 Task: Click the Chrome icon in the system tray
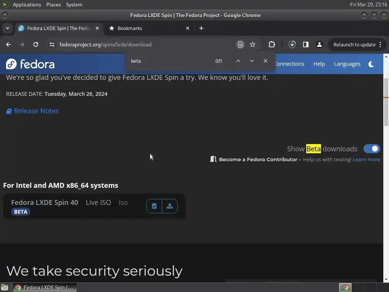pos(345,287)
